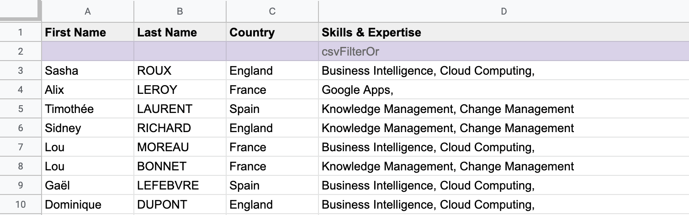Click the First Name header cell

(x=88, y=32)
